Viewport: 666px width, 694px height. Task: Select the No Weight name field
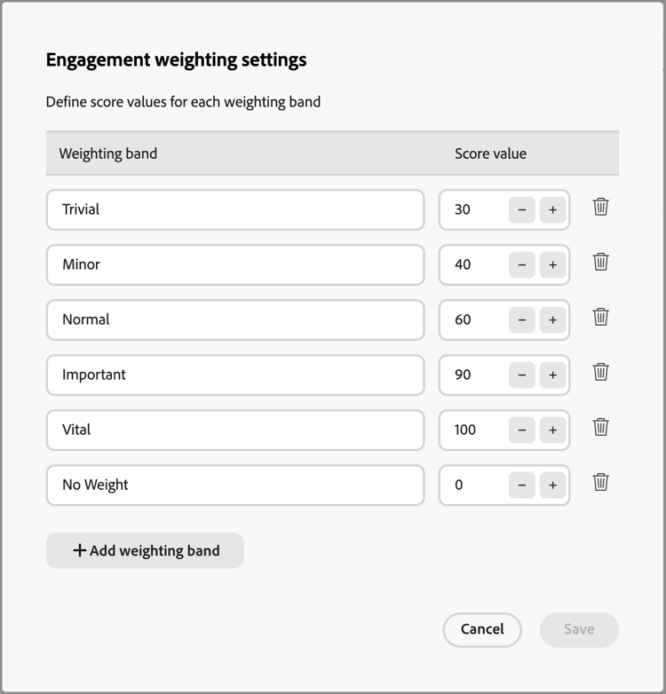[x=235, y=485]
